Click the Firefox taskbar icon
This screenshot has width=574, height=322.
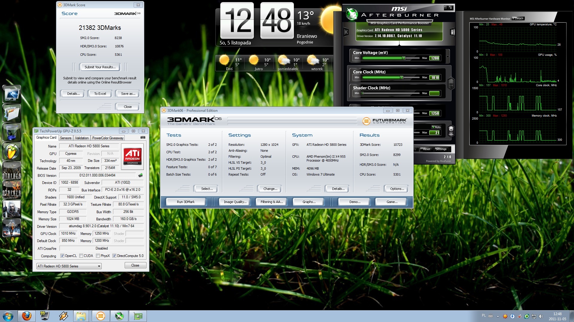pos(27,316)
